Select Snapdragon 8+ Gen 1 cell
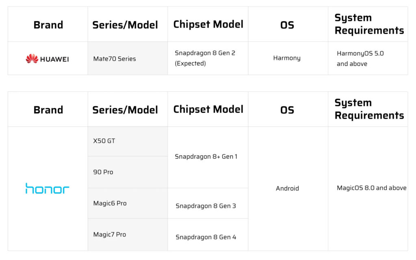This screenshot has width=416, height=260. pyautogui.click(x=207, y=157)
